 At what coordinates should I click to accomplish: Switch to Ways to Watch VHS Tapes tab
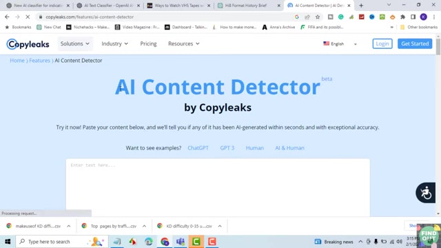(178, 6)
